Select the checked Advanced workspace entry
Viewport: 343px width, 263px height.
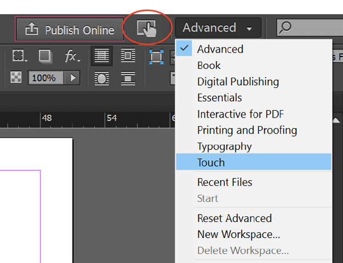pyautogui.click(x=254, y=49)
